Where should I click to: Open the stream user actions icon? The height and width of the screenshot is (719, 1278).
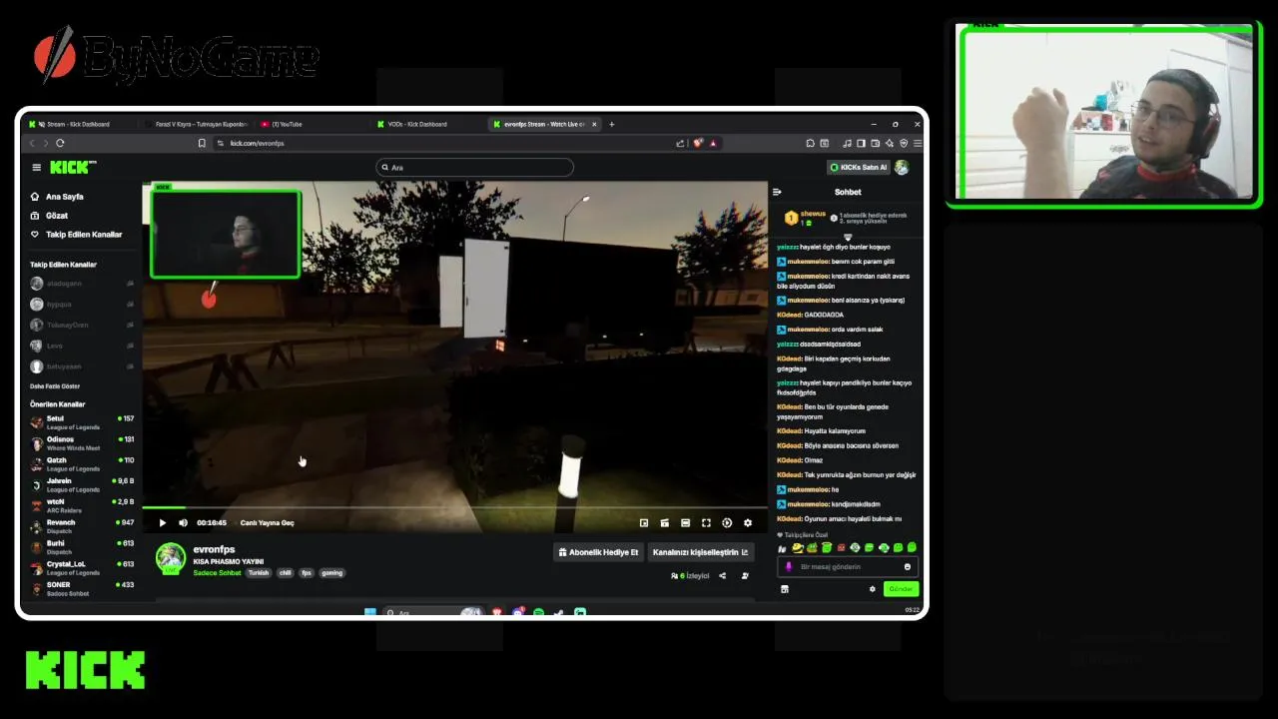(x=745, y=576)
